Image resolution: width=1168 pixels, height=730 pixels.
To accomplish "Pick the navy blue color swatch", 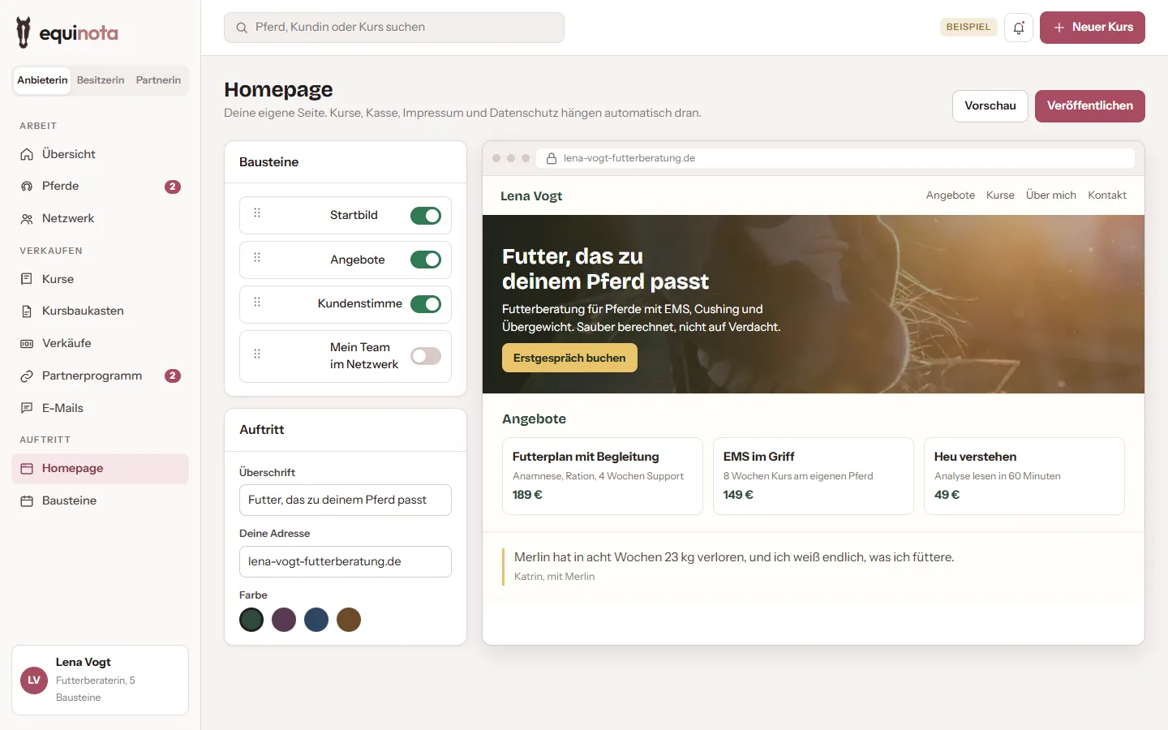I will pyautogui.click(x=316, y=620).
